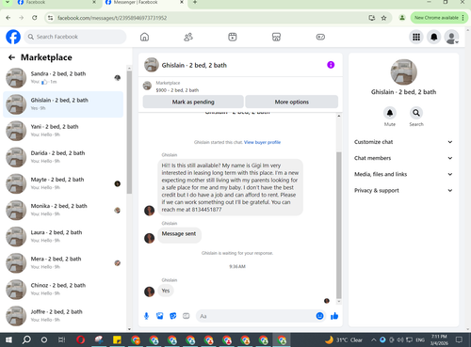
Task: Open the Chrome profile icon
Action: (402, 18)
